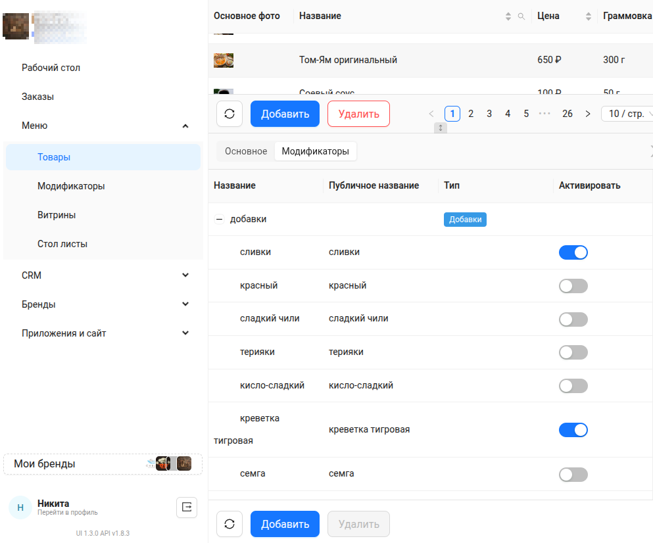Click the Никита user avatar
This screenshot has height=543, width=653.
[20, 508]
